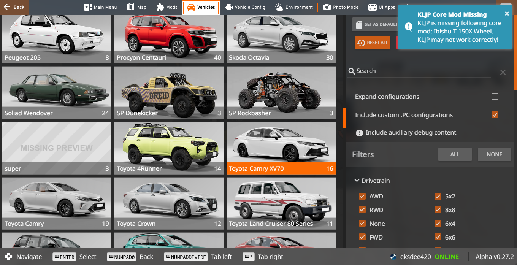Click the UI Apps layout icon
517x265 pixels.
(373, 7)
